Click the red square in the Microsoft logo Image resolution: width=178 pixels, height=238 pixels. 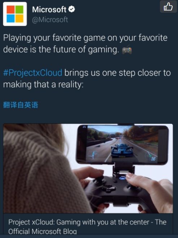pos(10,9)
